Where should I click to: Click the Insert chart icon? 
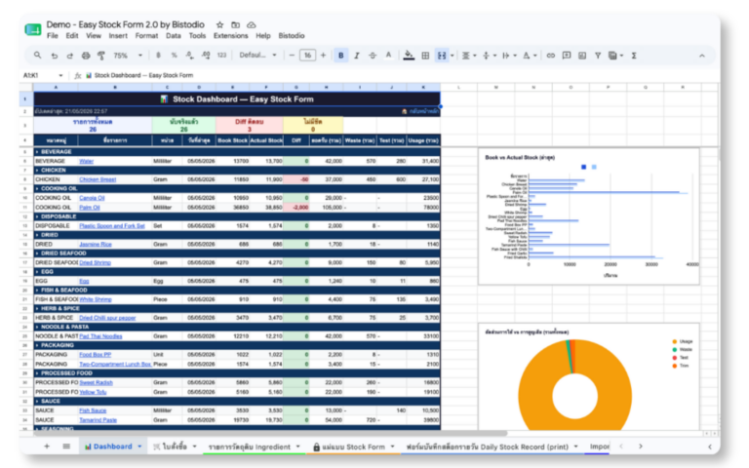click(x=582, y=56)
